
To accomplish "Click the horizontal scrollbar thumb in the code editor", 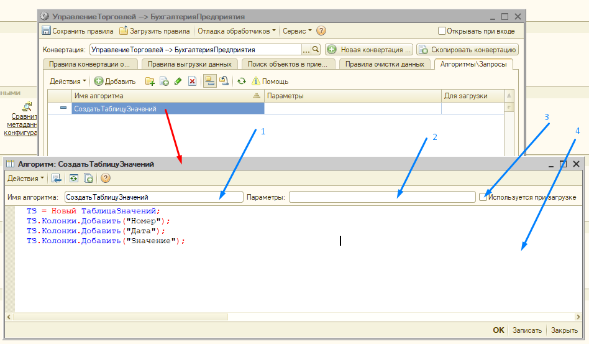I will tap(120, 317).
